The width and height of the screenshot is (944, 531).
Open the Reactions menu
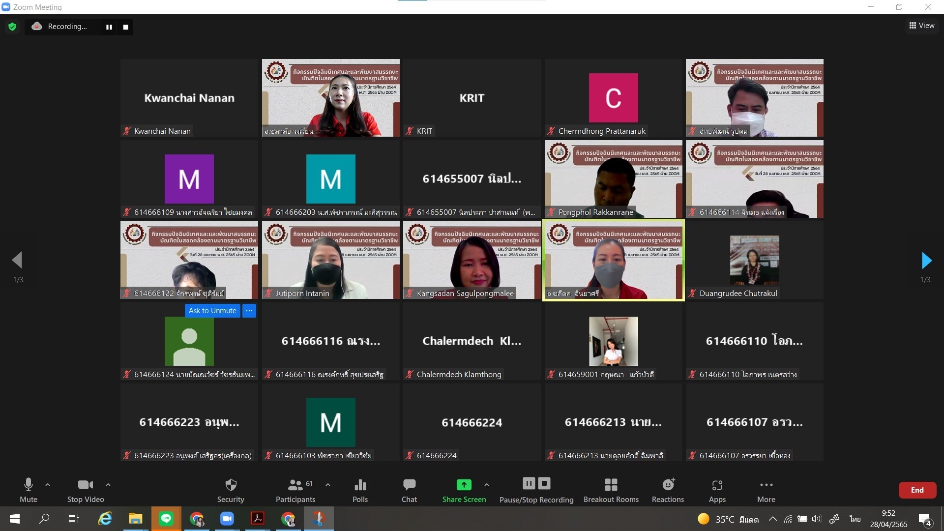tap(668, 490)
